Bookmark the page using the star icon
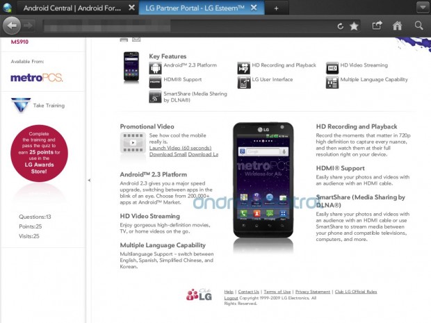The image size is (431, 323). click(354, 26)
